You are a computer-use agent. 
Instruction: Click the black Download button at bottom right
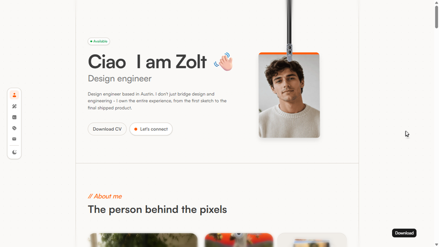(x=404, y=233)
